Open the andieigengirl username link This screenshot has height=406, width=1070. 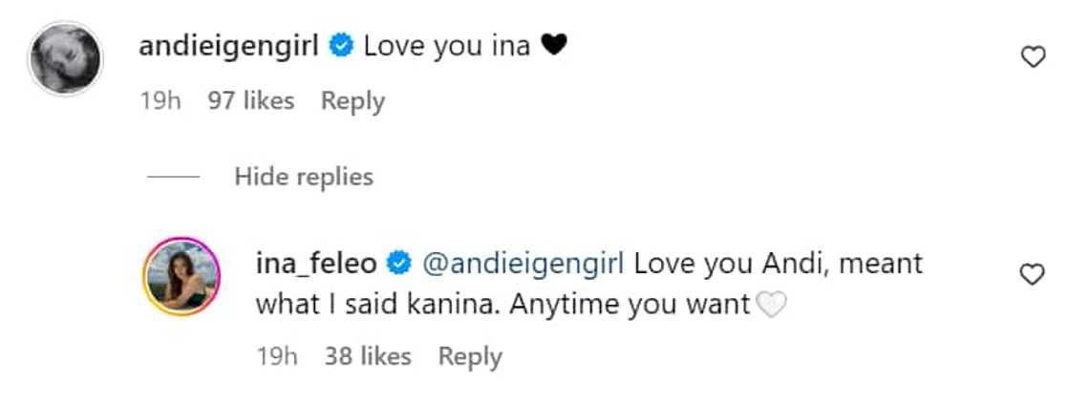click(x=230, y=45)
